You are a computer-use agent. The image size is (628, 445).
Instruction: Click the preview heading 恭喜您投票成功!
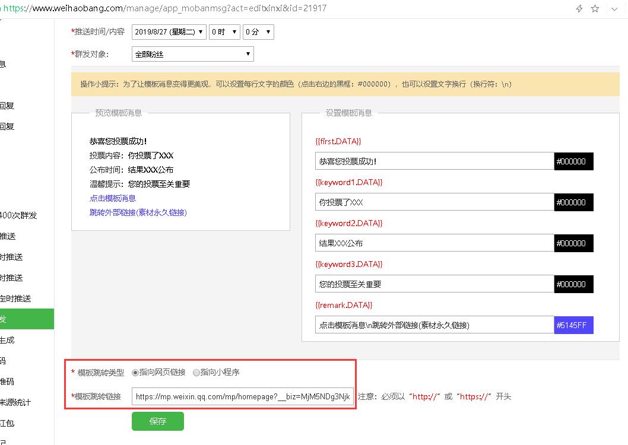(x=118, y=141)
